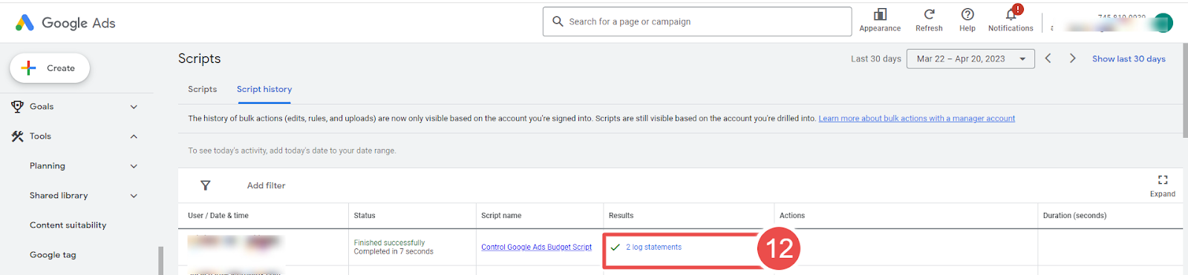
Task: Click the Google Ads logo
Action: tap(65, 23)
